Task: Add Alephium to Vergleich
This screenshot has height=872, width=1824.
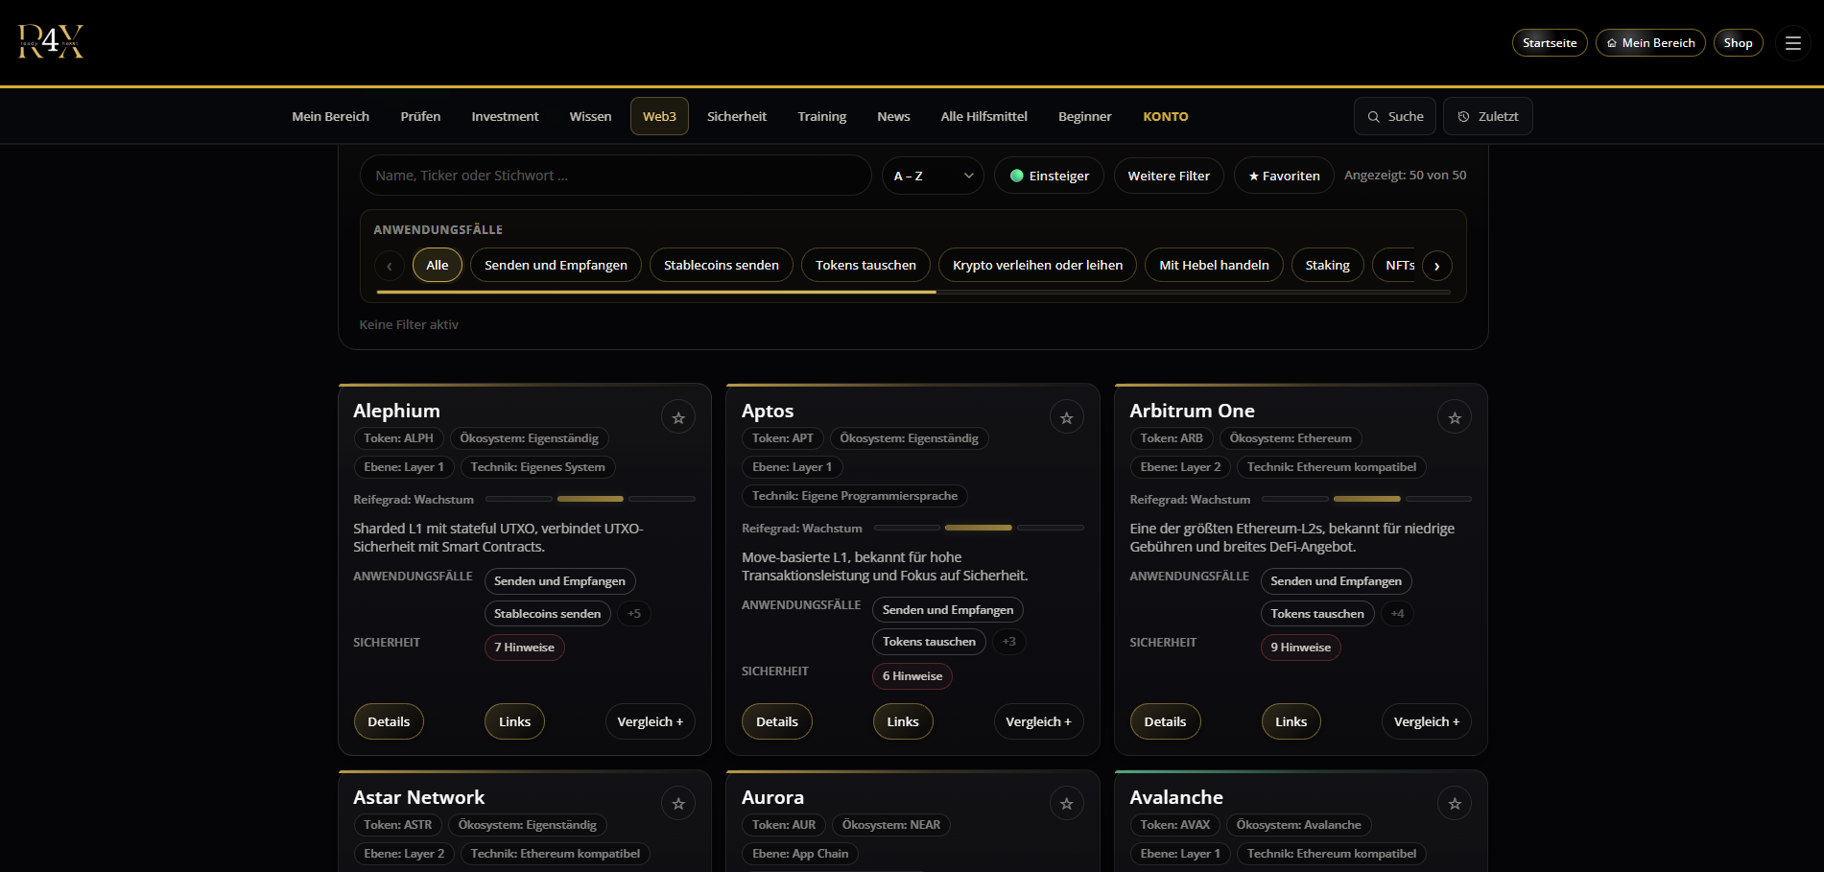Action: point(650,721)
